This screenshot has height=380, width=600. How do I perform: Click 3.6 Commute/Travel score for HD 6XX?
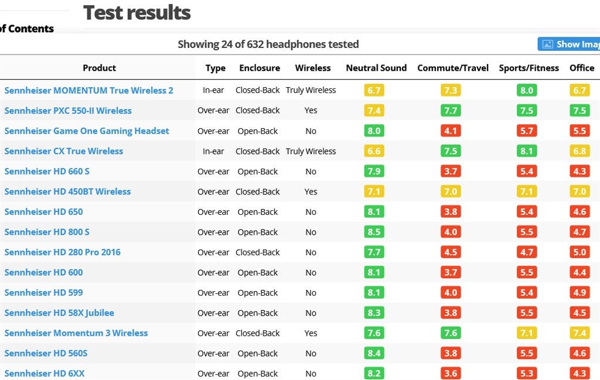(451, 374)
